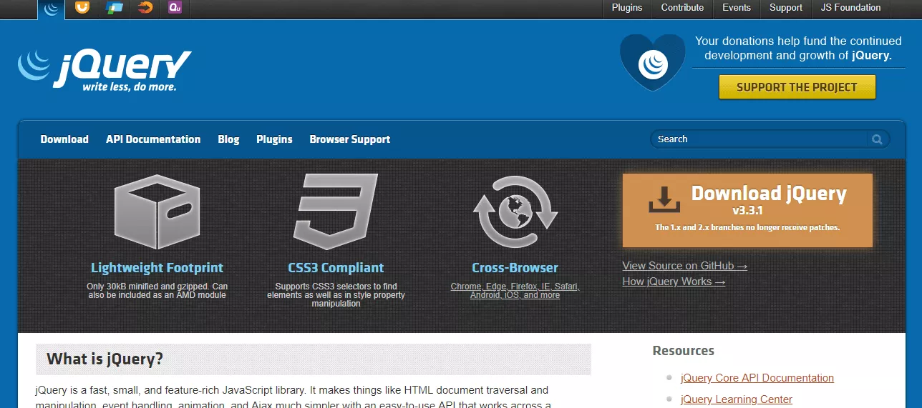Click the jQuery logo
The height and width of the screenshot is (408, 922).
105,70
